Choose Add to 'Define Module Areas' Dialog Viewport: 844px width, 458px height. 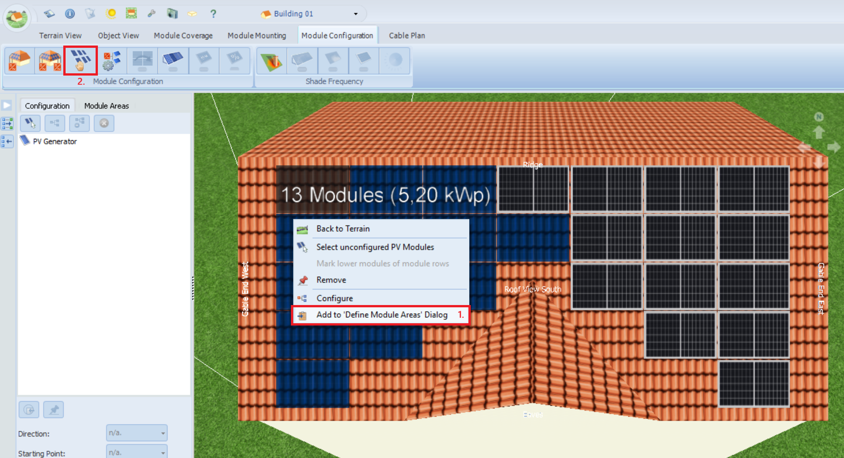381,315
